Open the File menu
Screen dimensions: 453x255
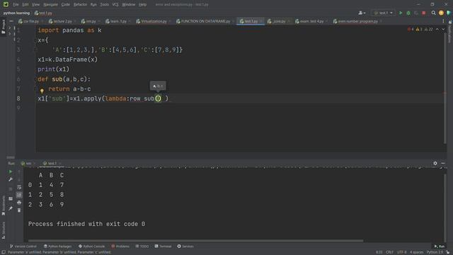pos(16,4)
